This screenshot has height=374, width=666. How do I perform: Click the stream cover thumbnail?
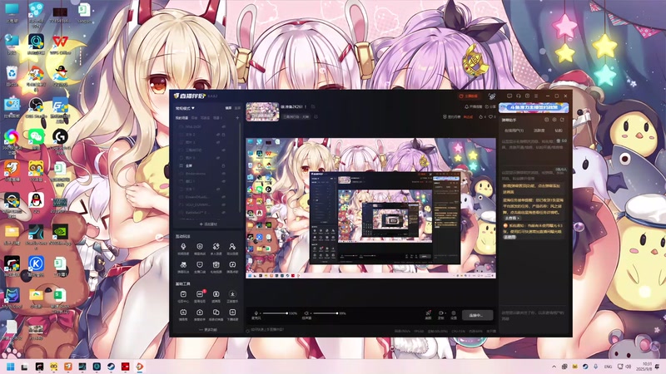(x=262, y=111)
